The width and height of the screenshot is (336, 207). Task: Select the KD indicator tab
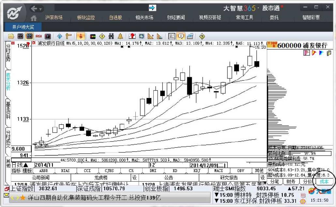175,171
